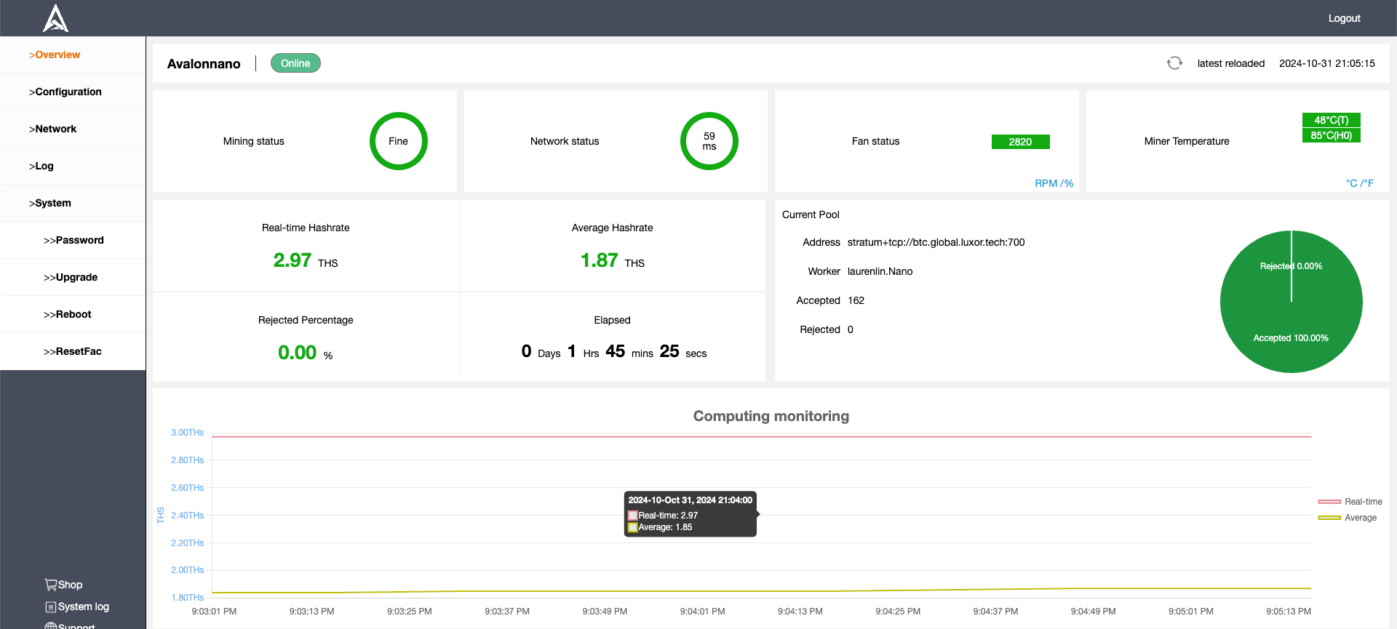
Task: Click the elapsed 45 mins value
Action: [x=616, y=351]
